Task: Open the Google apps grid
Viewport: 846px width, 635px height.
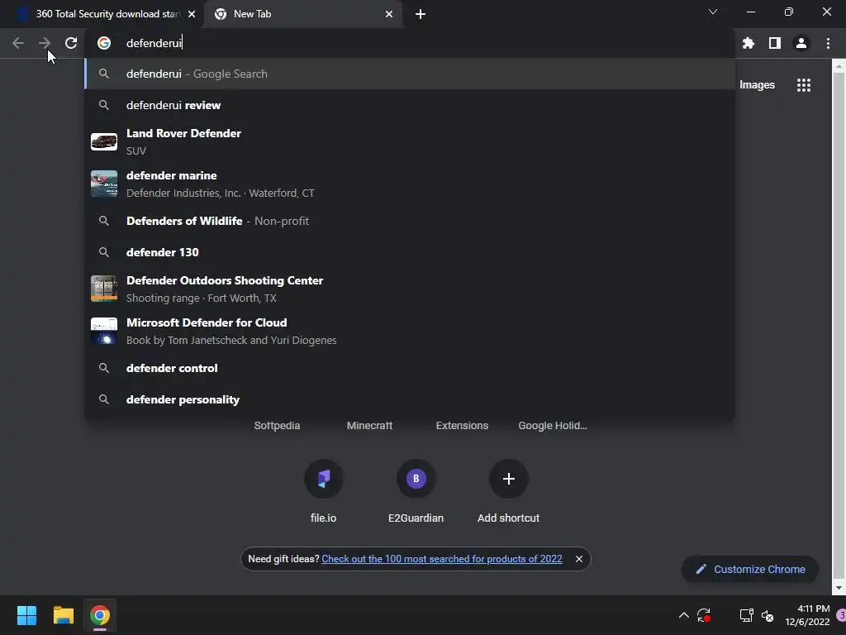Action: click(804, 85)
